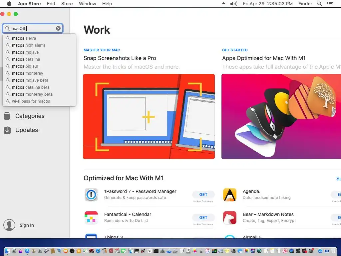Select the 'macos mojave' suggestion
The image size is (341, 256).
39,52
